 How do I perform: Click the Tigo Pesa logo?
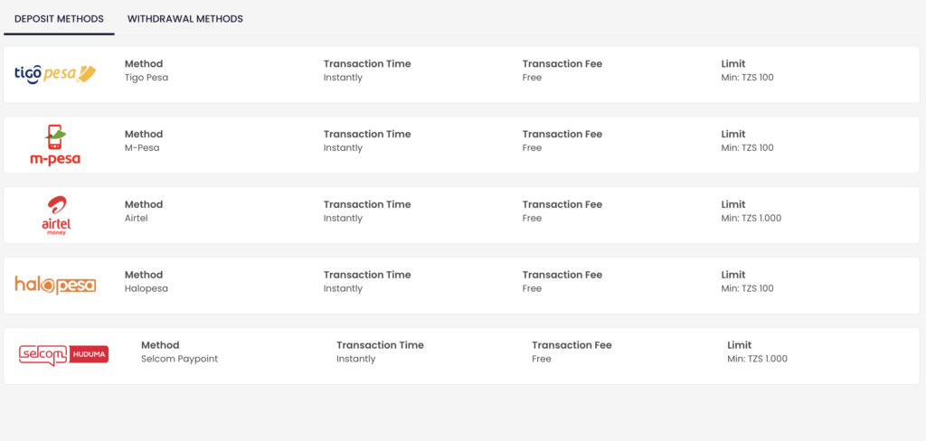coord(55,74)
